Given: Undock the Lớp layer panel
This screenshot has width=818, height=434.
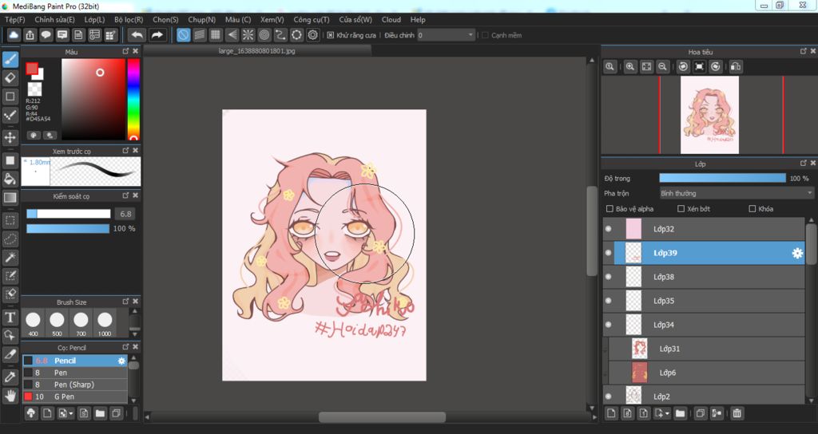Looking at the screenshot, I should [804, 163].
